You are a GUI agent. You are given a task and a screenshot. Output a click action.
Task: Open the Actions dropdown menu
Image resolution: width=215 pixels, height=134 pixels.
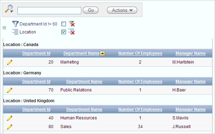[x=122, y=10]
